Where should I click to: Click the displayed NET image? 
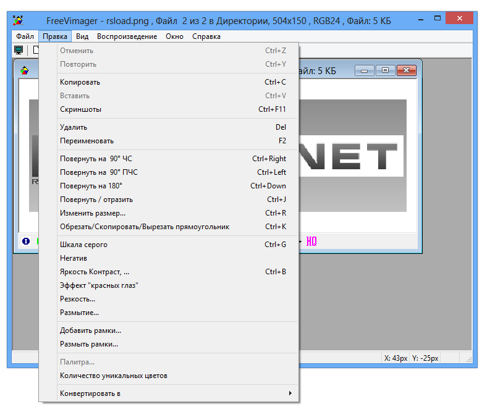[x=353, y=156]
